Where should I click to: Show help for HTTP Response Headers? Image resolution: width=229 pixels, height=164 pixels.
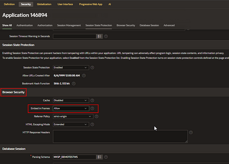pos(191,133)
